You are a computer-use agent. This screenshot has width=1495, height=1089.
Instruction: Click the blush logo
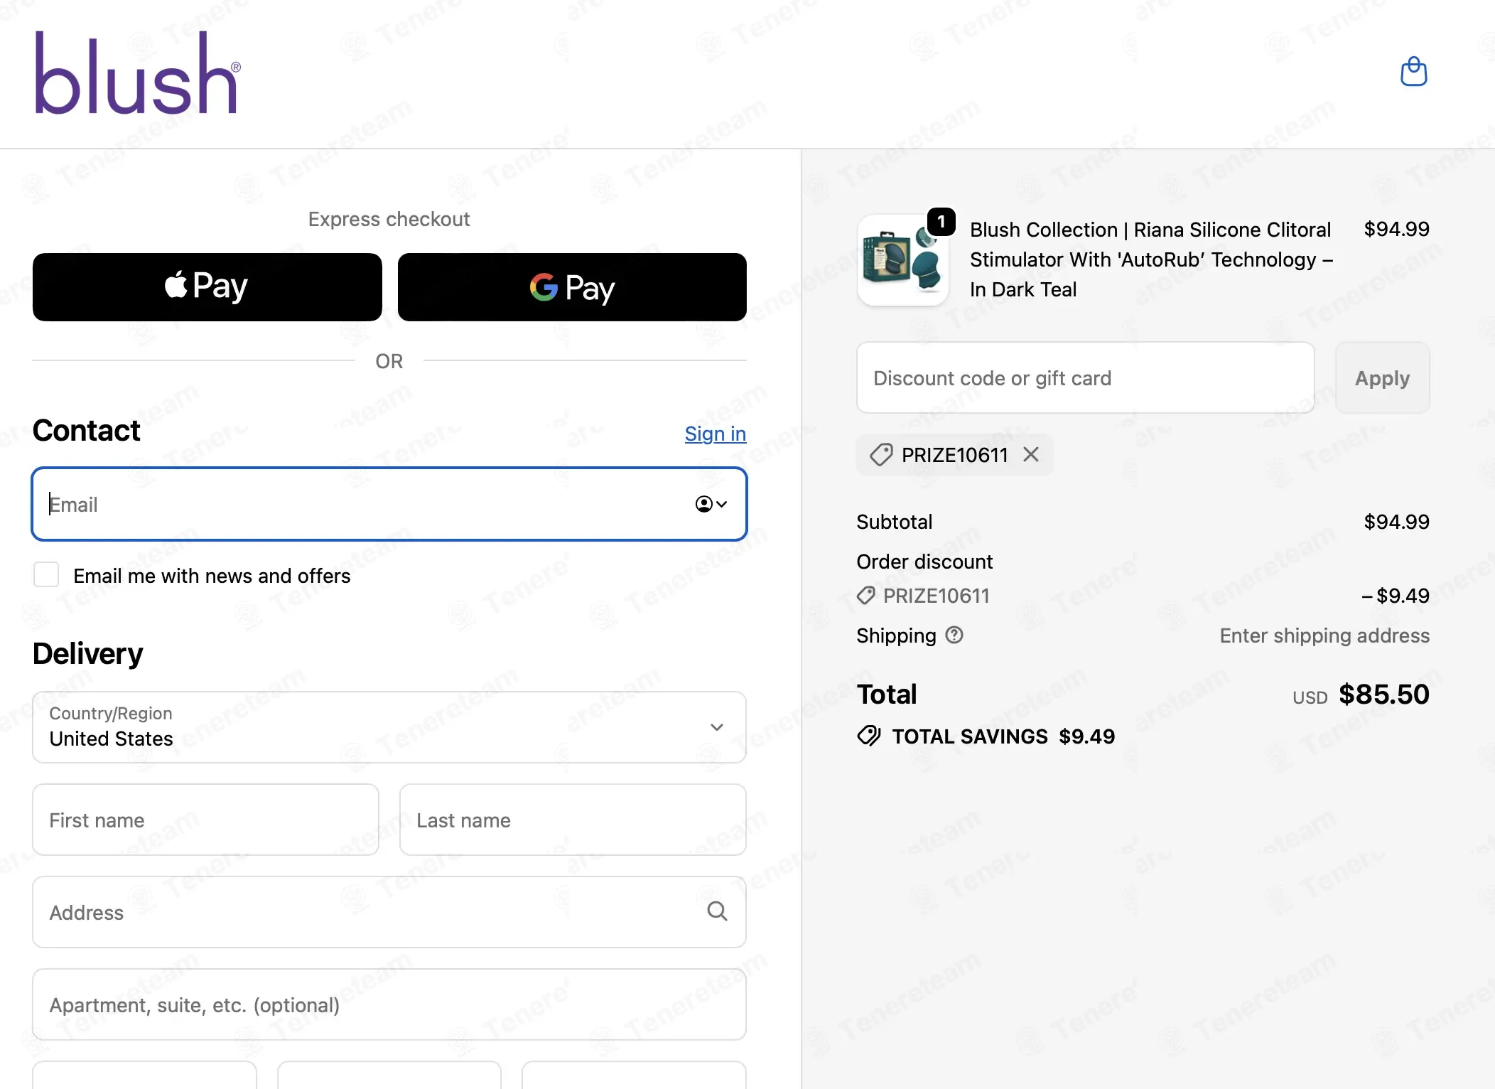click(x=138, y=73)
